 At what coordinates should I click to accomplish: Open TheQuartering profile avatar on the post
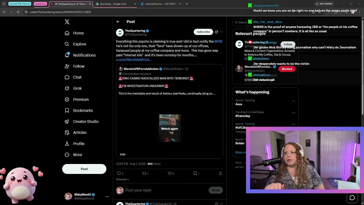(120, 32)
